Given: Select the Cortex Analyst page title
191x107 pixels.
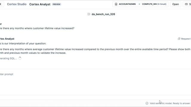Looking at the screenshot, I should [x=40, y=4].
